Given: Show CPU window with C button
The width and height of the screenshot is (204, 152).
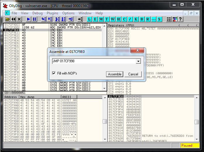Looking at the screenshot, I should click(124, 19).
